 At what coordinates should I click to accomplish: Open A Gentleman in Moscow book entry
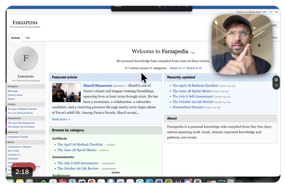(19, 147)
